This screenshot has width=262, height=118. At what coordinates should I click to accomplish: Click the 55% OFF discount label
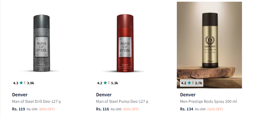pyautogui.click(x=215, y=109)
